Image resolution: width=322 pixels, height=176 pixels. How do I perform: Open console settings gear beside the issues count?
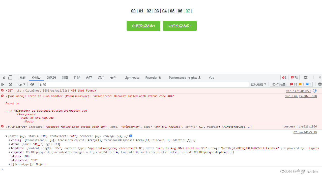pos(320,84)
